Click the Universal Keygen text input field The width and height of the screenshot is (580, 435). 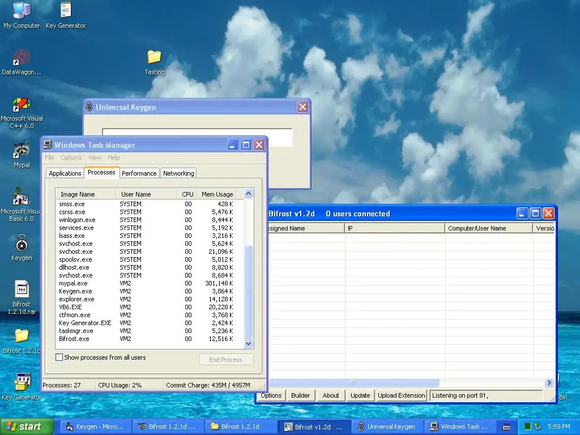point(197,133)
